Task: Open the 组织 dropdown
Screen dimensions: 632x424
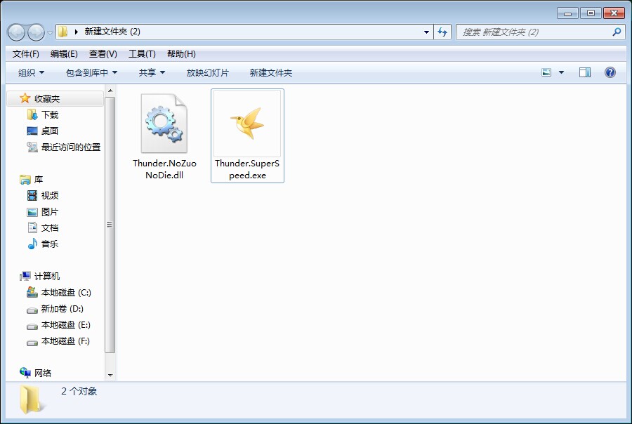Action: point(31,72)
